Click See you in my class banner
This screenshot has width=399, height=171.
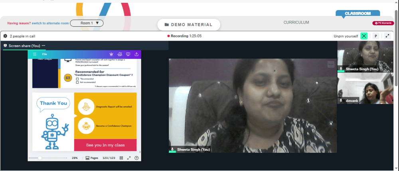(x=105, y=145)
